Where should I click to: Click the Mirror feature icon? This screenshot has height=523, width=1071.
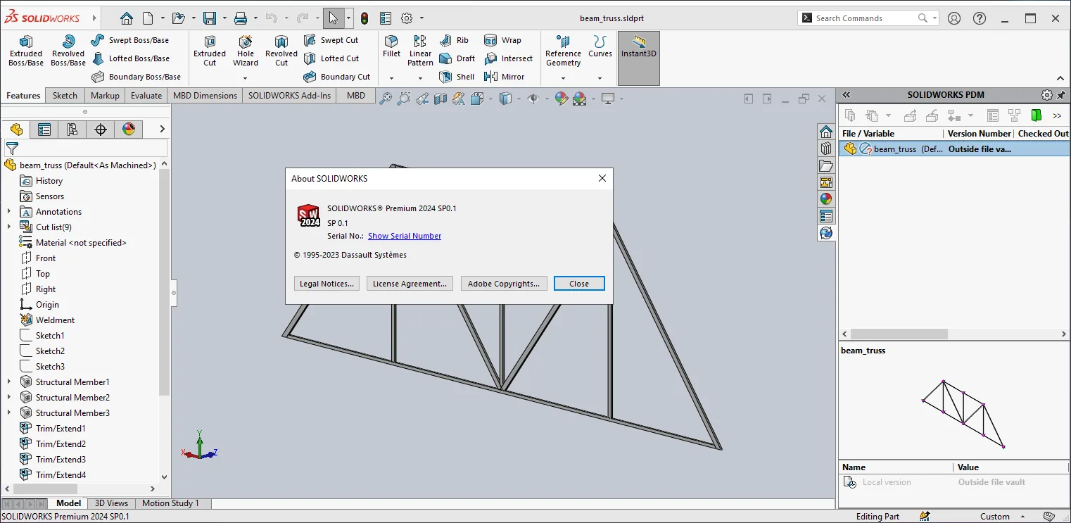click(505, 77)
